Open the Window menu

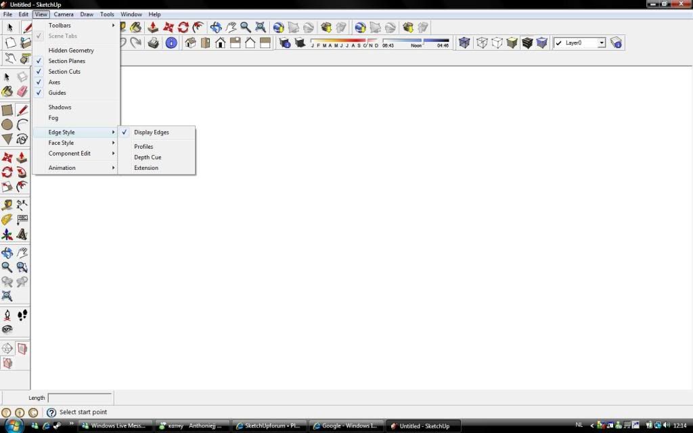point(131,14)
